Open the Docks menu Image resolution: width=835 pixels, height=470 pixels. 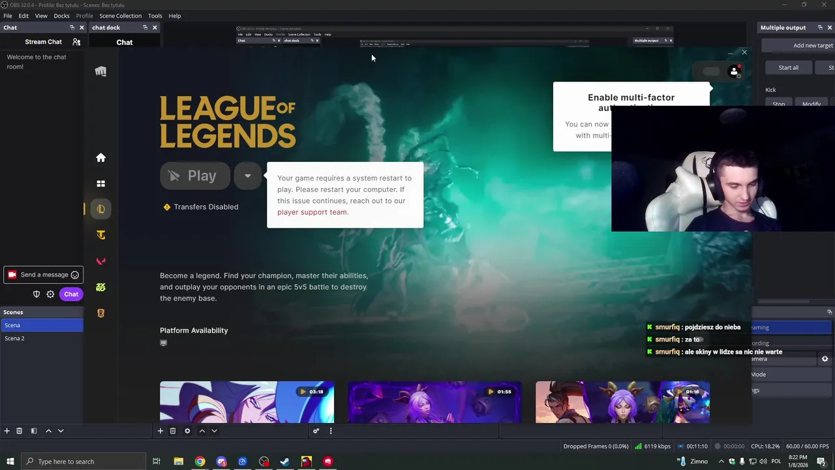click(x=61, y=16)
